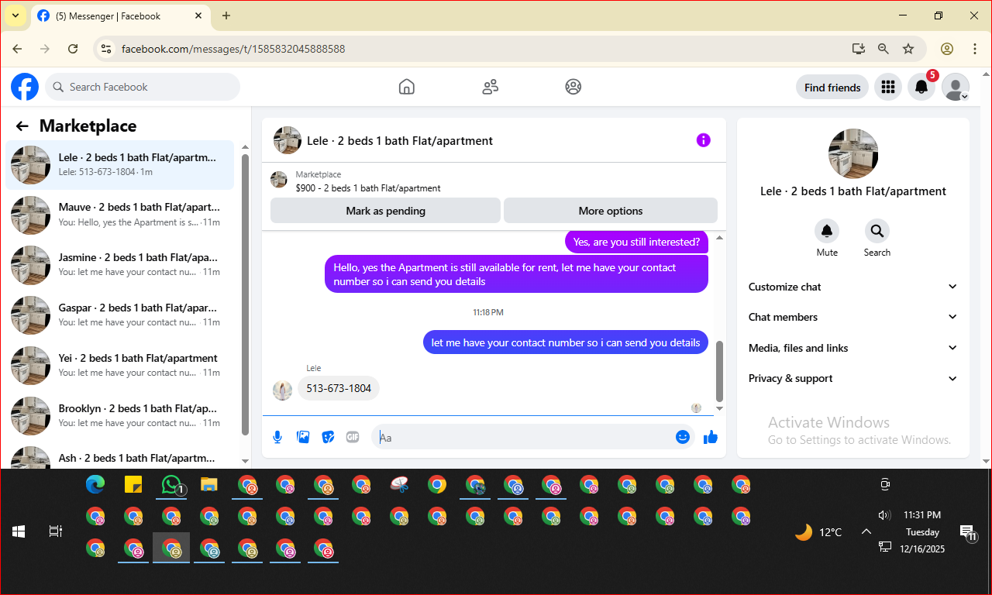This screenshot has width=992, height=595.
Task: Open Ash's conversation in the list
Action: coord(120,456)
